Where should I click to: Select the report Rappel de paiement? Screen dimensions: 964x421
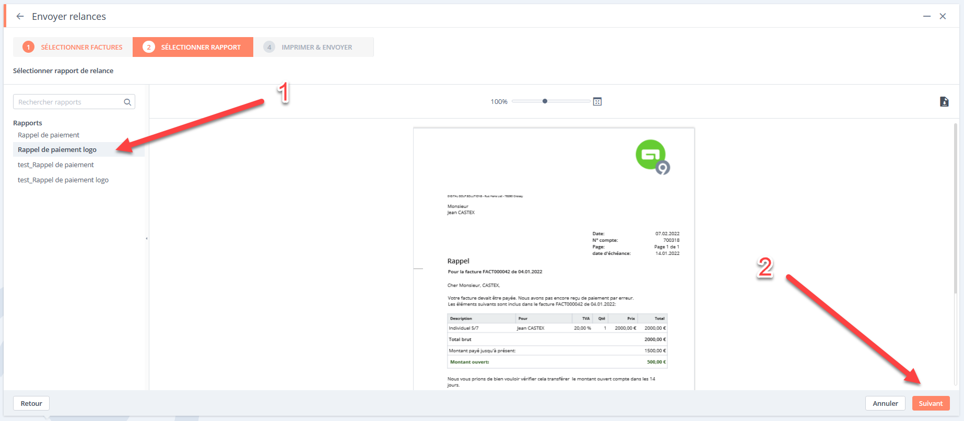click(49, 135)
